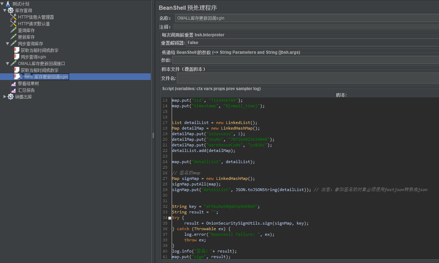Click the 更新库存 sampler pipette icon
Screen dimensions: 439x263
click(13, 37)
